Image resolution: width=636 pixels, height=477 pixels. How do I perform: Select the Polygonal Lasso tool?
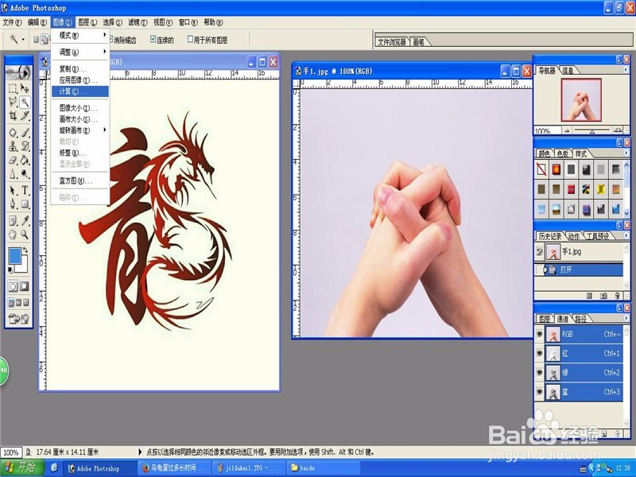(x=13, y=102)
